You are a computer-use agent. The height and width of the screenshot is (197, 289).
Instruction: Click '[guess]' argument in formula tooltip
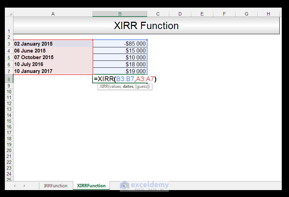[142, 86]
